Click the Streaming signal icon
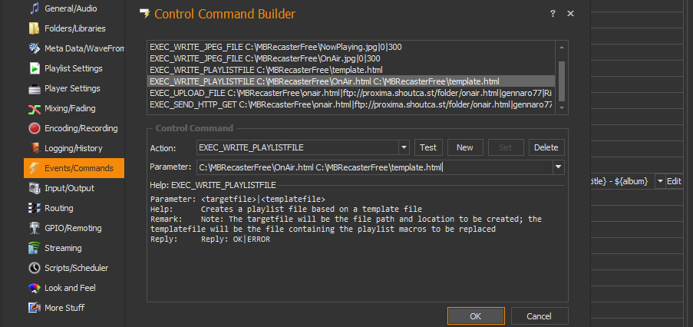 click(x=34, y=248)
